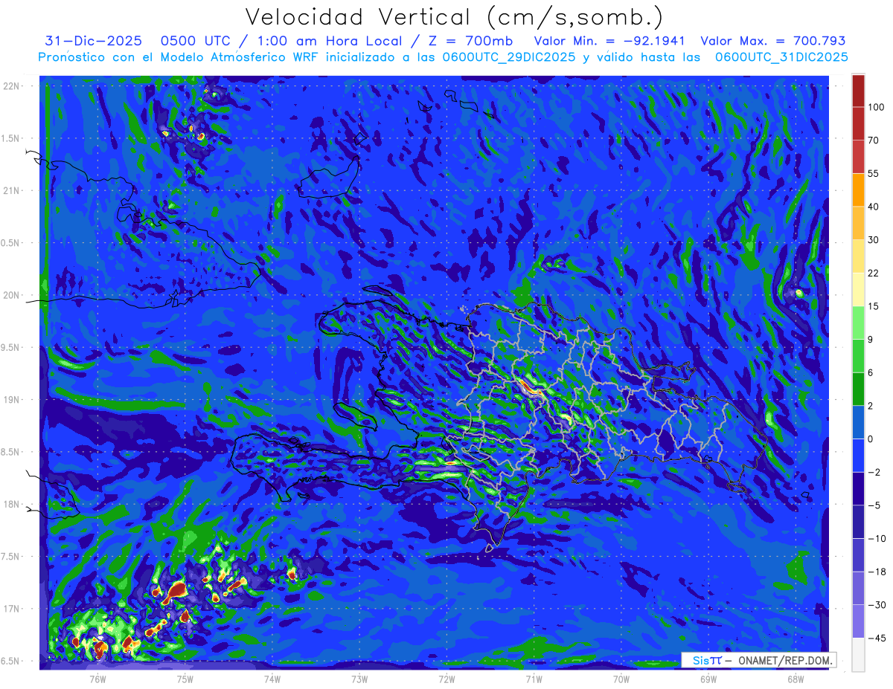
Task: Click the "19N" latitude label
Action: tap(11, 400)
